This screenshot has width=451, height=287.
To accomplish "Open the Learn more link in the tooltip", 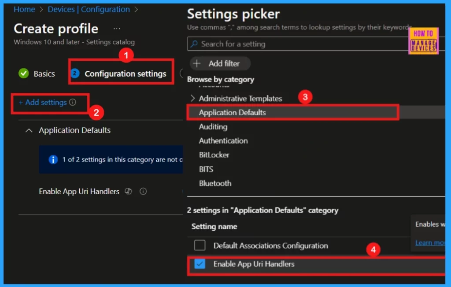I will pyautogui.click(x=430, y=243).
